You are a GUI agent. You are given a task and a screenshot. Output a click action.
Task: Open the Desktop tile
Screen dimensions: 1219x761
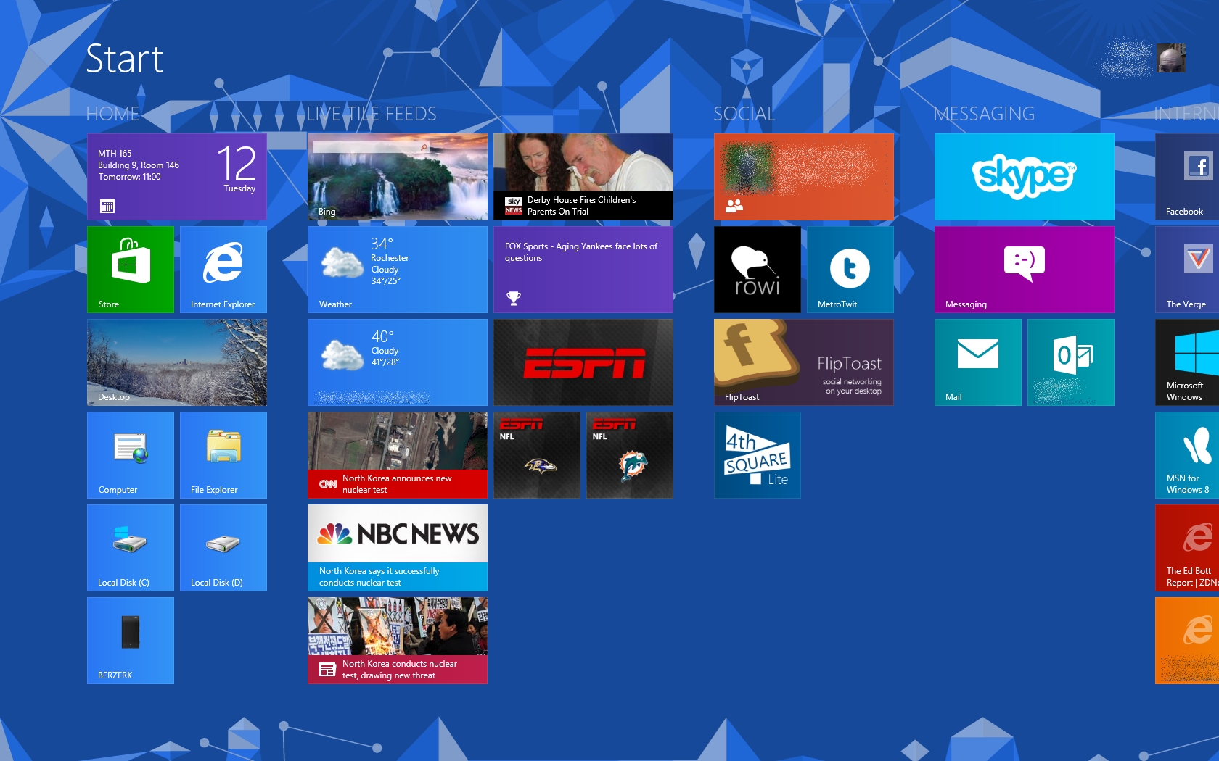(x=177, y=362)
